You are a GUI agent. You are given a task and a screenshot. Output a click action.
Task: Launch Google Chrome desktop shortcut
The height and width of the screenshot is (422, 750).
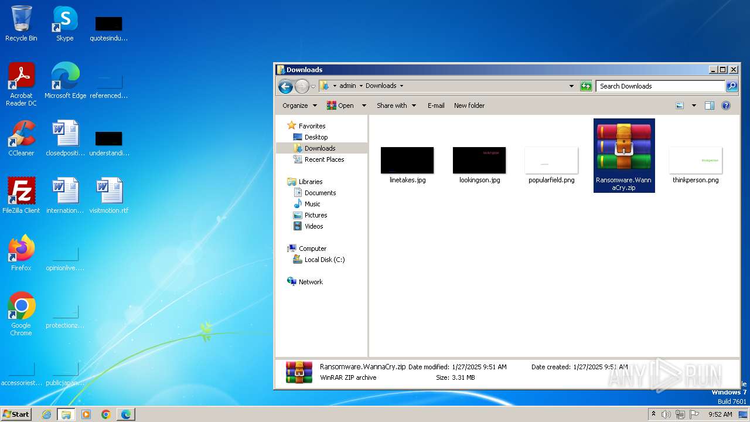(21, 314)
